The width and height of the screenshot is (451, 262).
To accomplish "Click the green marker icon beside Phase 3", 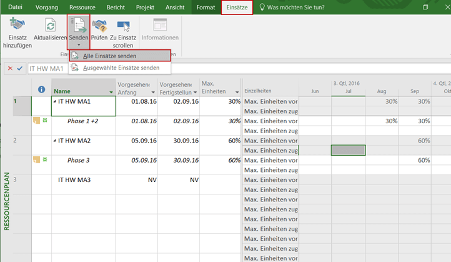I will pyautogui.click(x=45, y=160).
